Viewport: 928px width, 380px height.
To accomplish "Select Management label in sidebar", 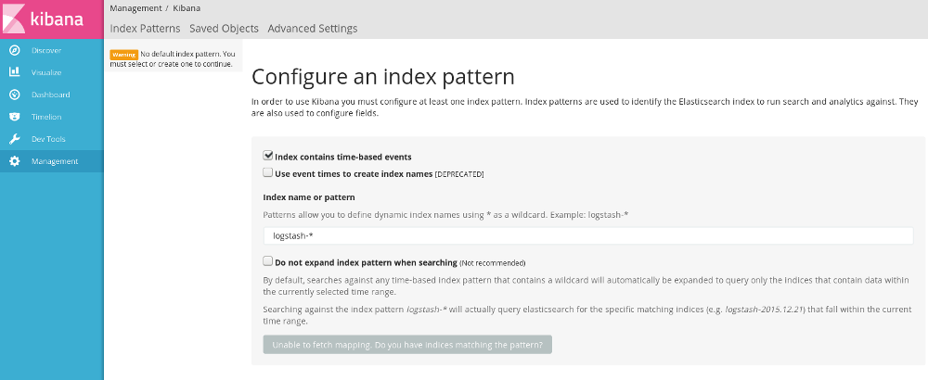I will point(55,161).
